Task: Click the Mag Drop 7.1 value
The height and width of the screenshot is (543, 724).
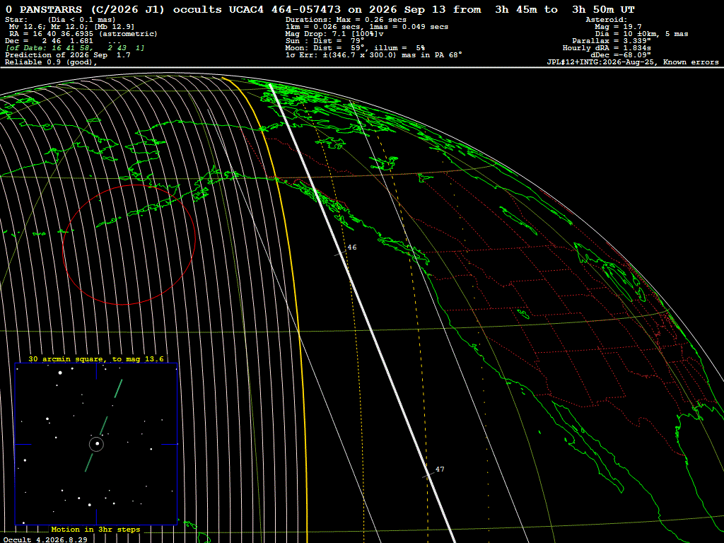Action: click(334, 34)
